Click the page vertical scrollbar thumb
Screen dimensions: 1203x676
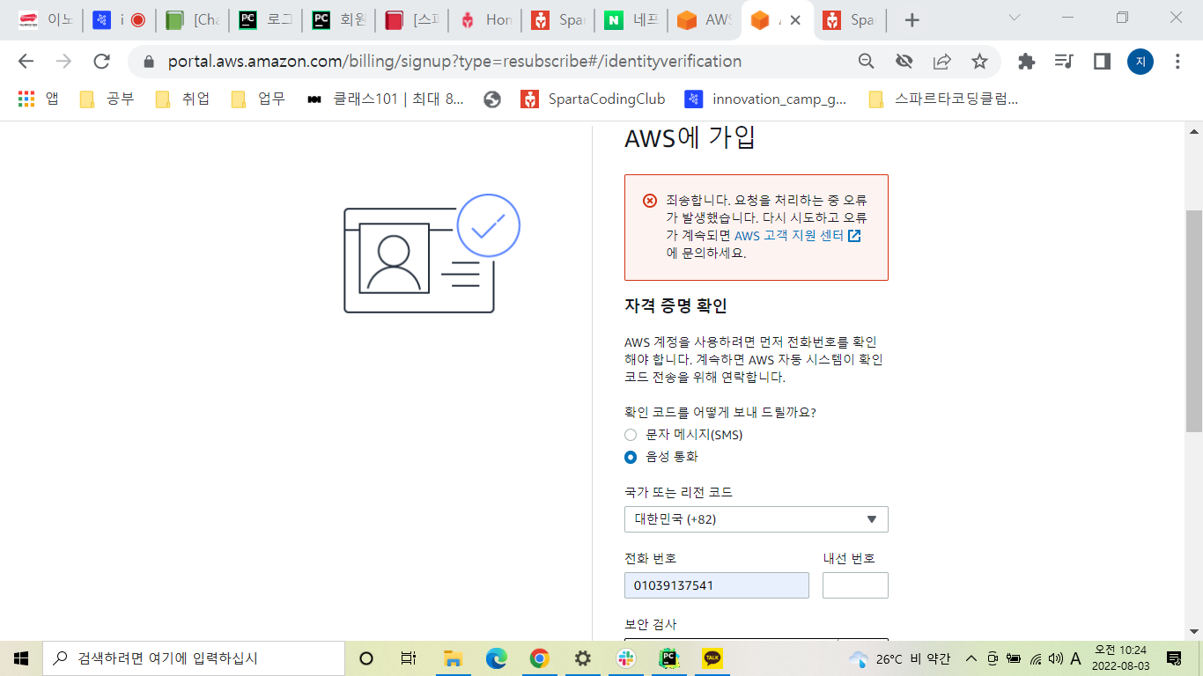point(1194,321)
